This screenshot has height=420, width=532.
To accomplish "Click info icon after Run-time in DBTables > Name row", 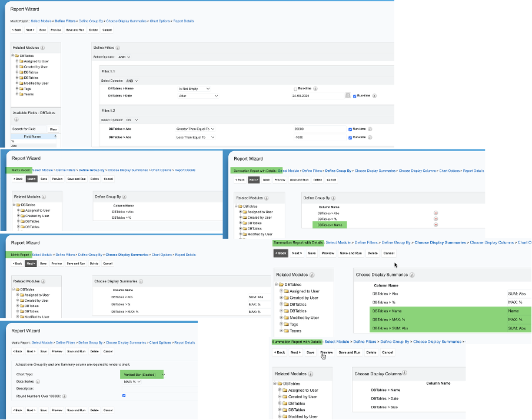I will tap(315, 89).
